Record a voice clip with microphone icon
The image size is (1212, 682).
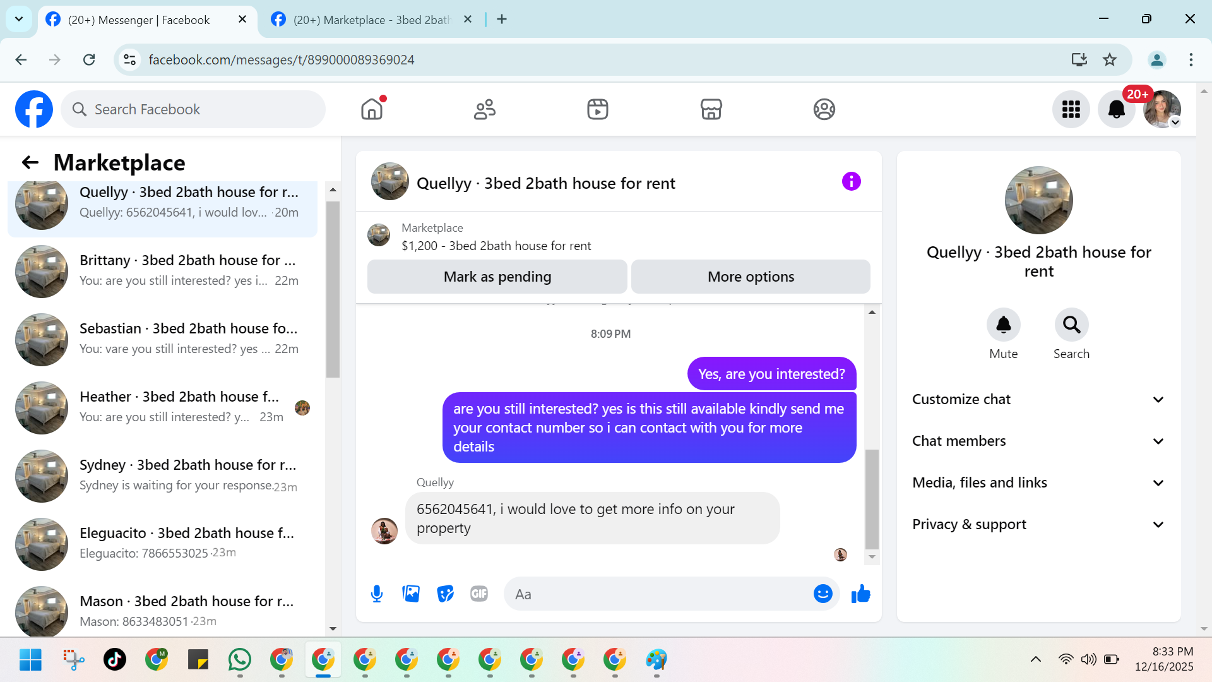(377, 594)
